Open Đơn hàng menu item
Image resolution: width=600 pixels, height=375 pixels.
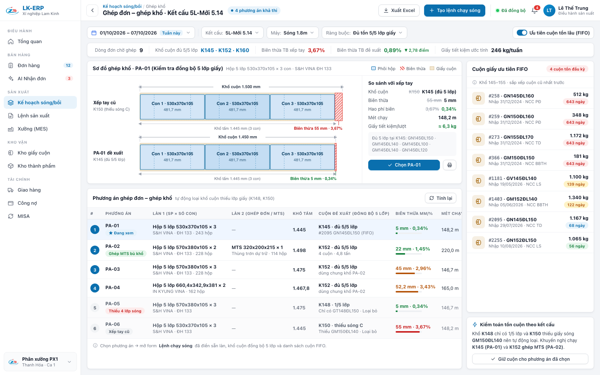click(40, 65)
